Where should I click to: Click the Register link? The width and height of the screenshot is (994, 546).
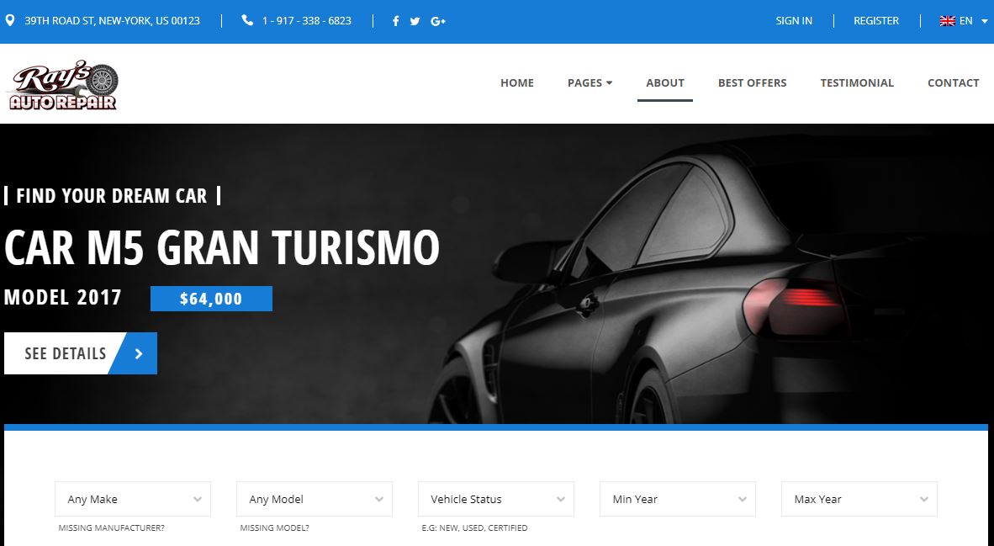click(x=876, y=21)
